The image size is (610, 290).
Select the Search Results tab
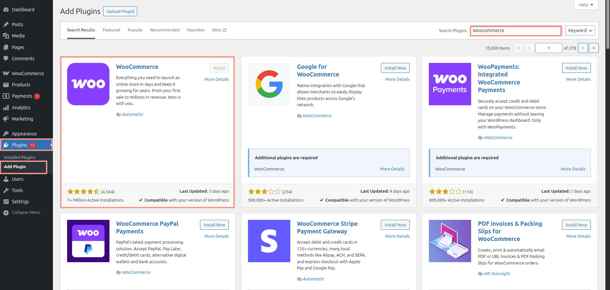(81, 30)
